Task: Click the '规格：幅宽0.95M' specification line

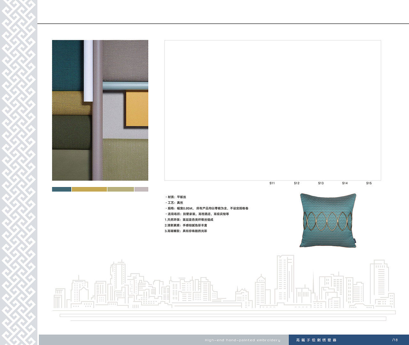Action: point(206,208)
